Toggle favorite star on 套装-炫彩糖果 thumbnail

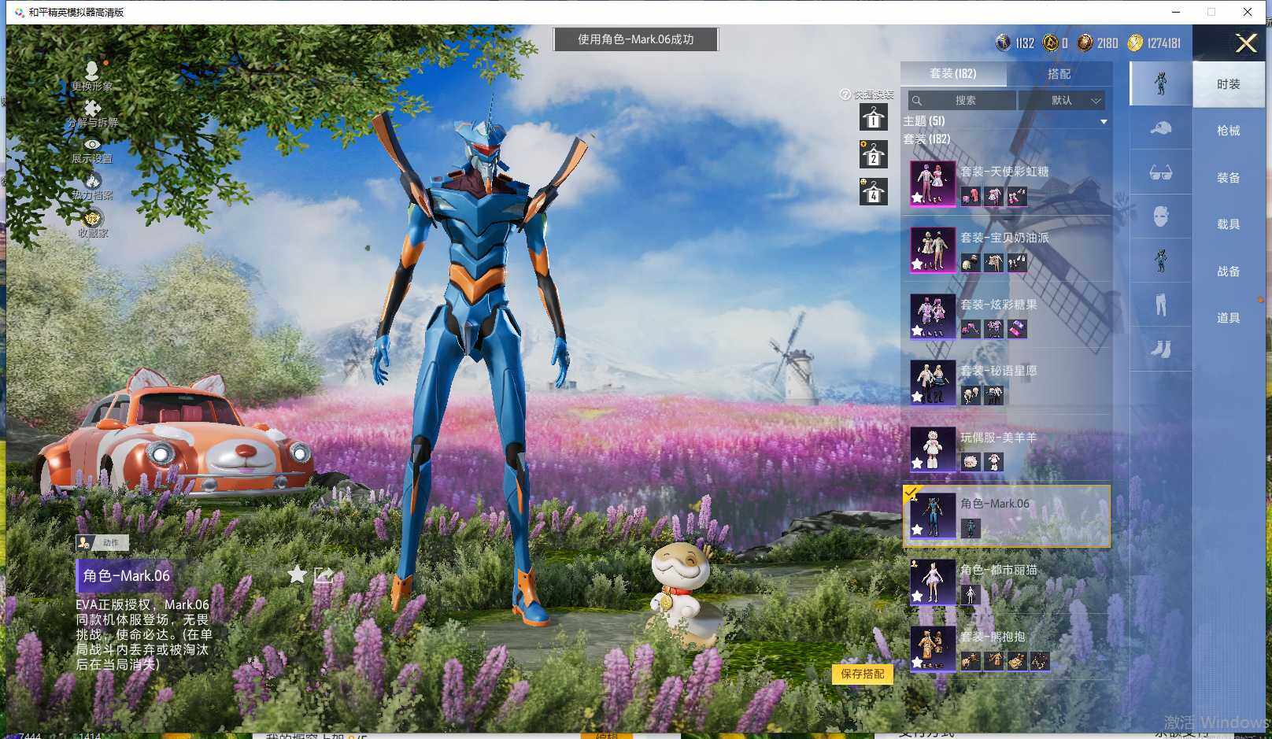[918, 331]
